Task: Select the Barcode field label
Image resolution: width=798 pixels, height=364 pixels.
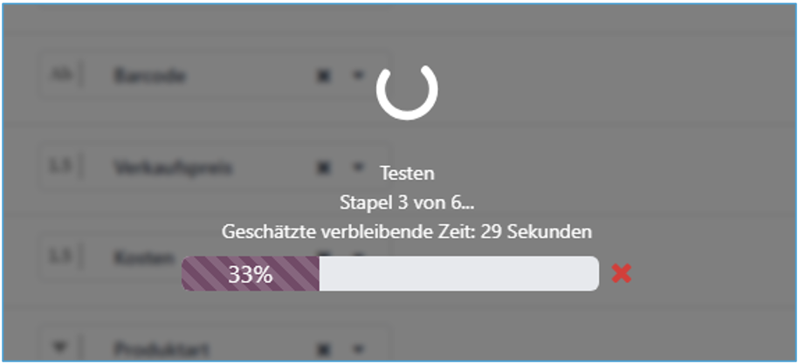Action: (150, 76)
